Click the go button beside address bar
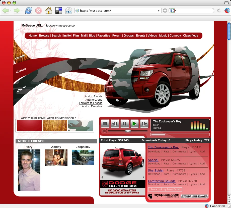 [x=165, y=11]
